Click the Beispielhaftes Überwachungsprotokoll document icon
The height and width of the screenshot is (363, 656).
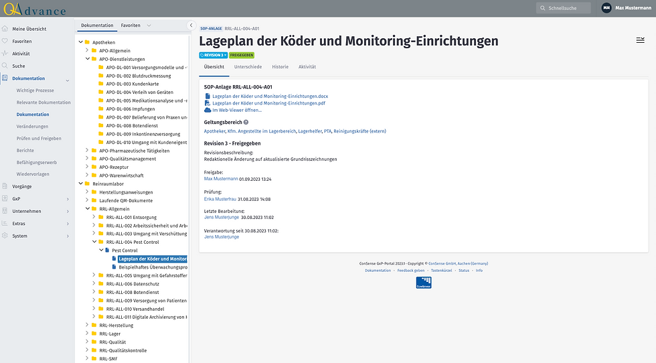114,267
